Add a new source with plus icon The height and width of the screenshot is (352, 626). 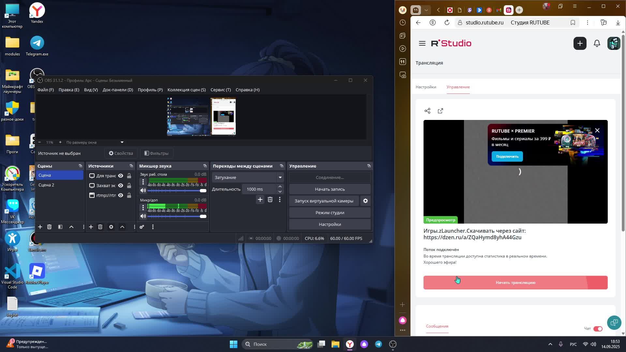point(91,227)
